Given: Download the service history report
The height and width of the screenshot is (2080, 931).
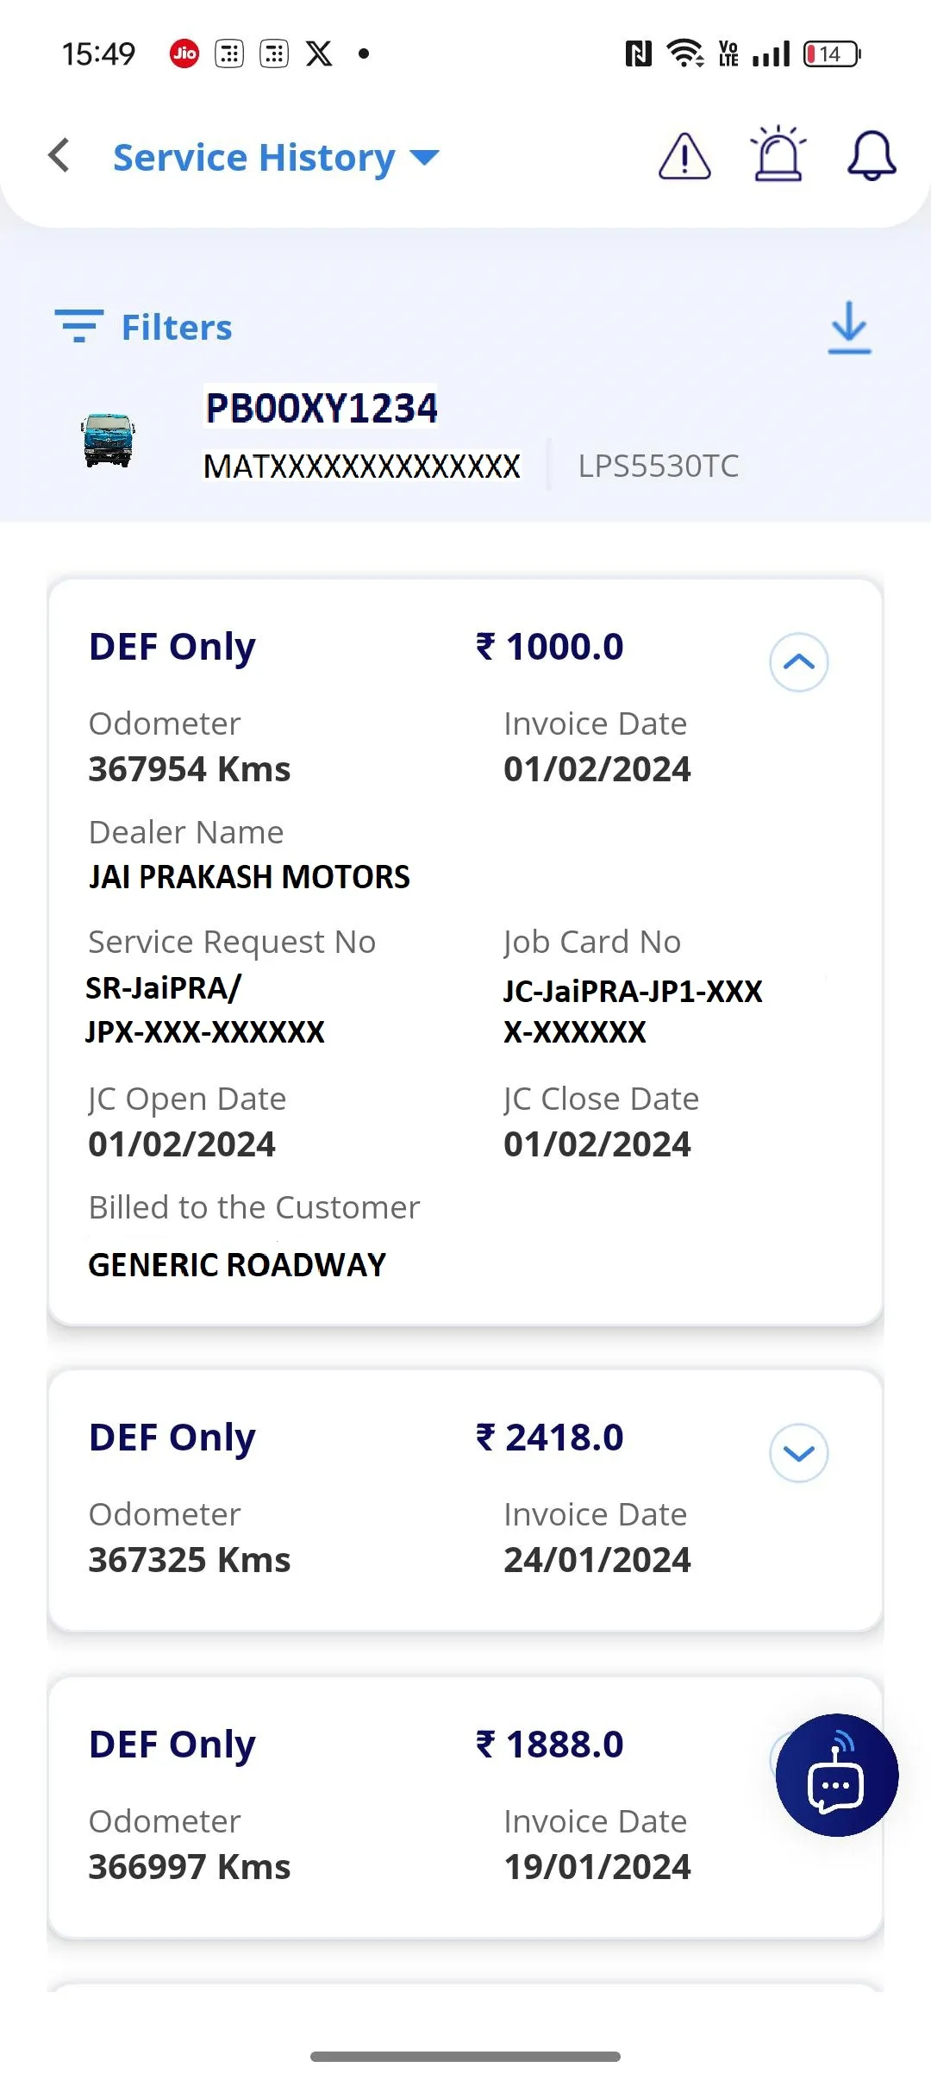Looking at the screenshot, I should point(848,328).
